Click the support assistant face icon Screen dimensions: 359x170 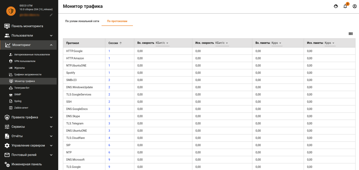tap(336, 6)
